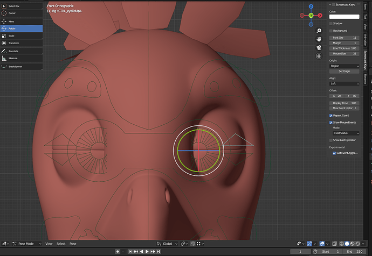Click the Zoom magnifier viewport icon

pyautogui.click(x=319, y=31)
